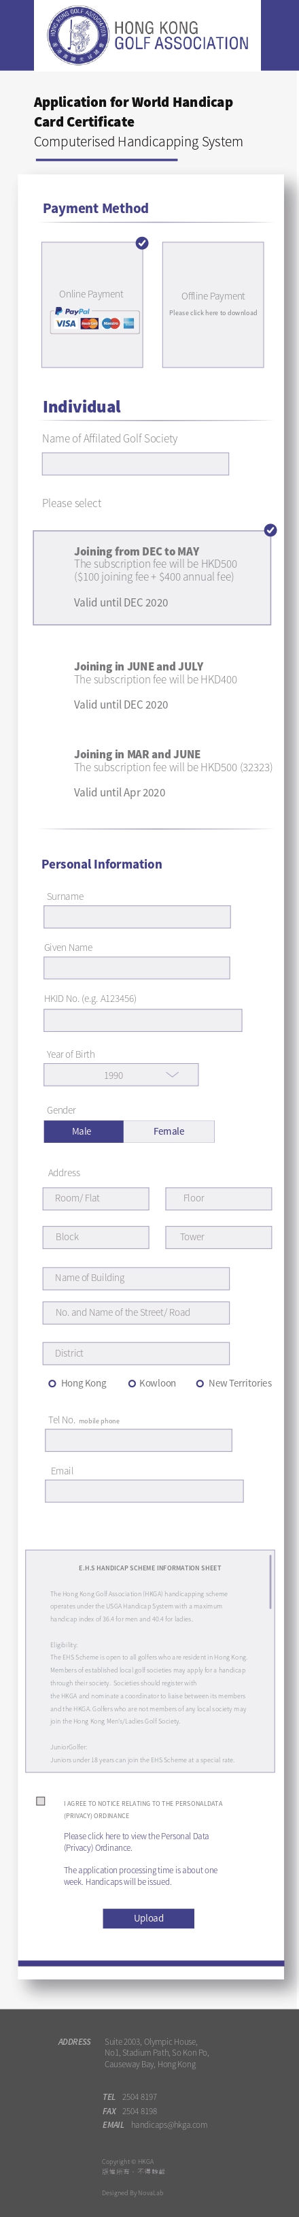Click the MasterCard icon
This screenshot has width=299, height=2217.
coord(89,323)
